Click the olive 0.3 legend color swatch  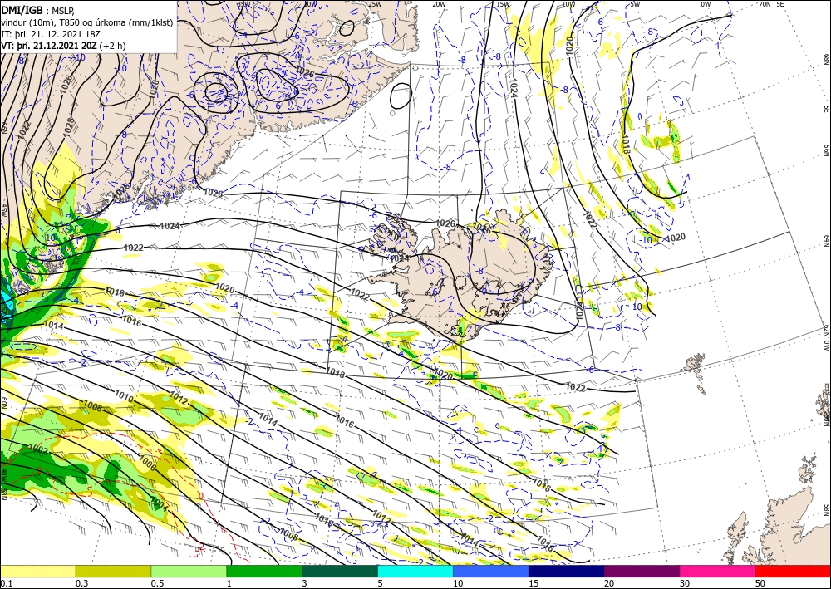[x=113, y=571]
